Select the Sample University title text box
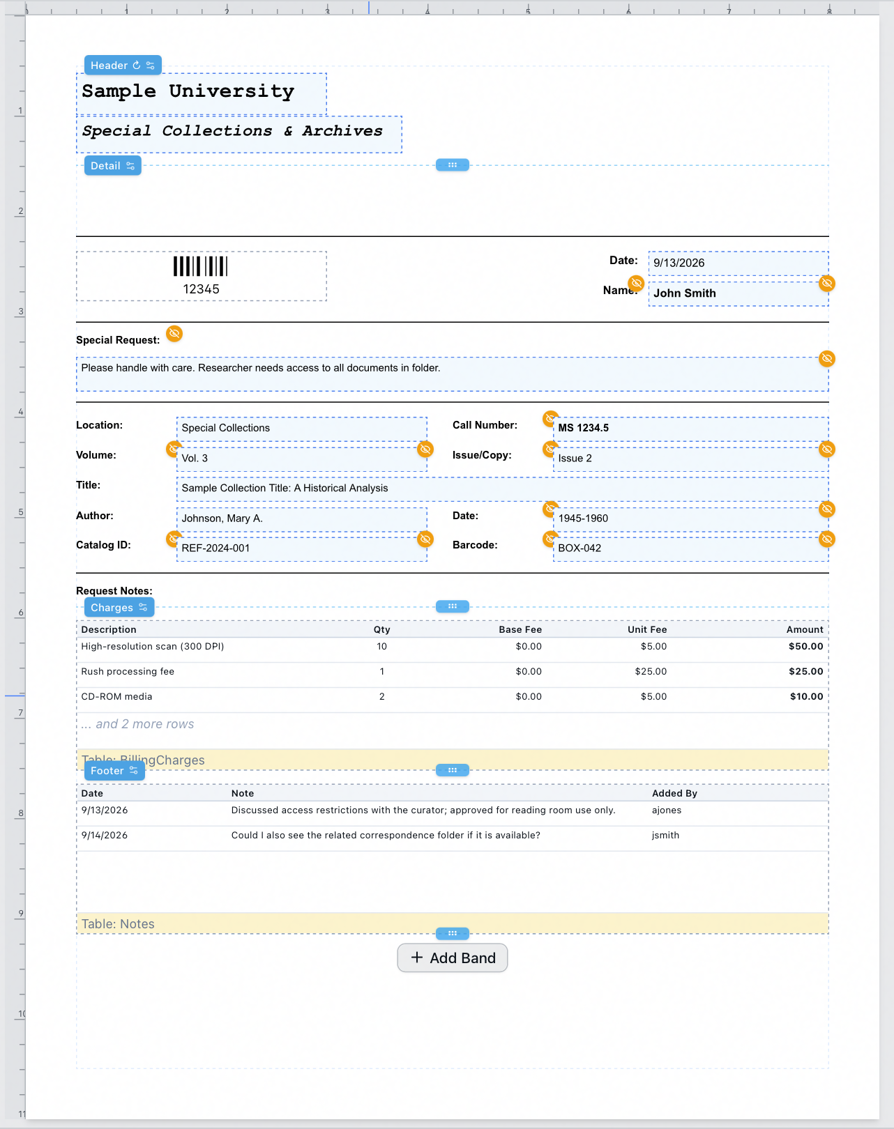Screen dimensions: 894x1129 click(202, 93)
